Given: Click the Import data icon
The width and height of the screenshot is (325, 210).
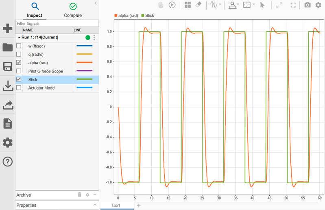Looking at the screenshot, I should click(x=8, y=86).
